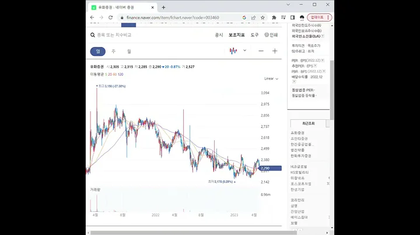The width and height of the screenshot is (420, 235).
Task: Focus the 종목 또는 지수비교 search field
Action: pos(114,35)
